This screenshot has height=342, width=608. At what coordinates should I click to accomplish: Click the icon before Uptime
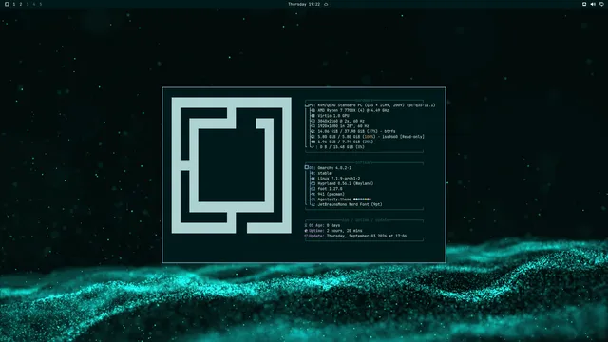tap(306, 231)
